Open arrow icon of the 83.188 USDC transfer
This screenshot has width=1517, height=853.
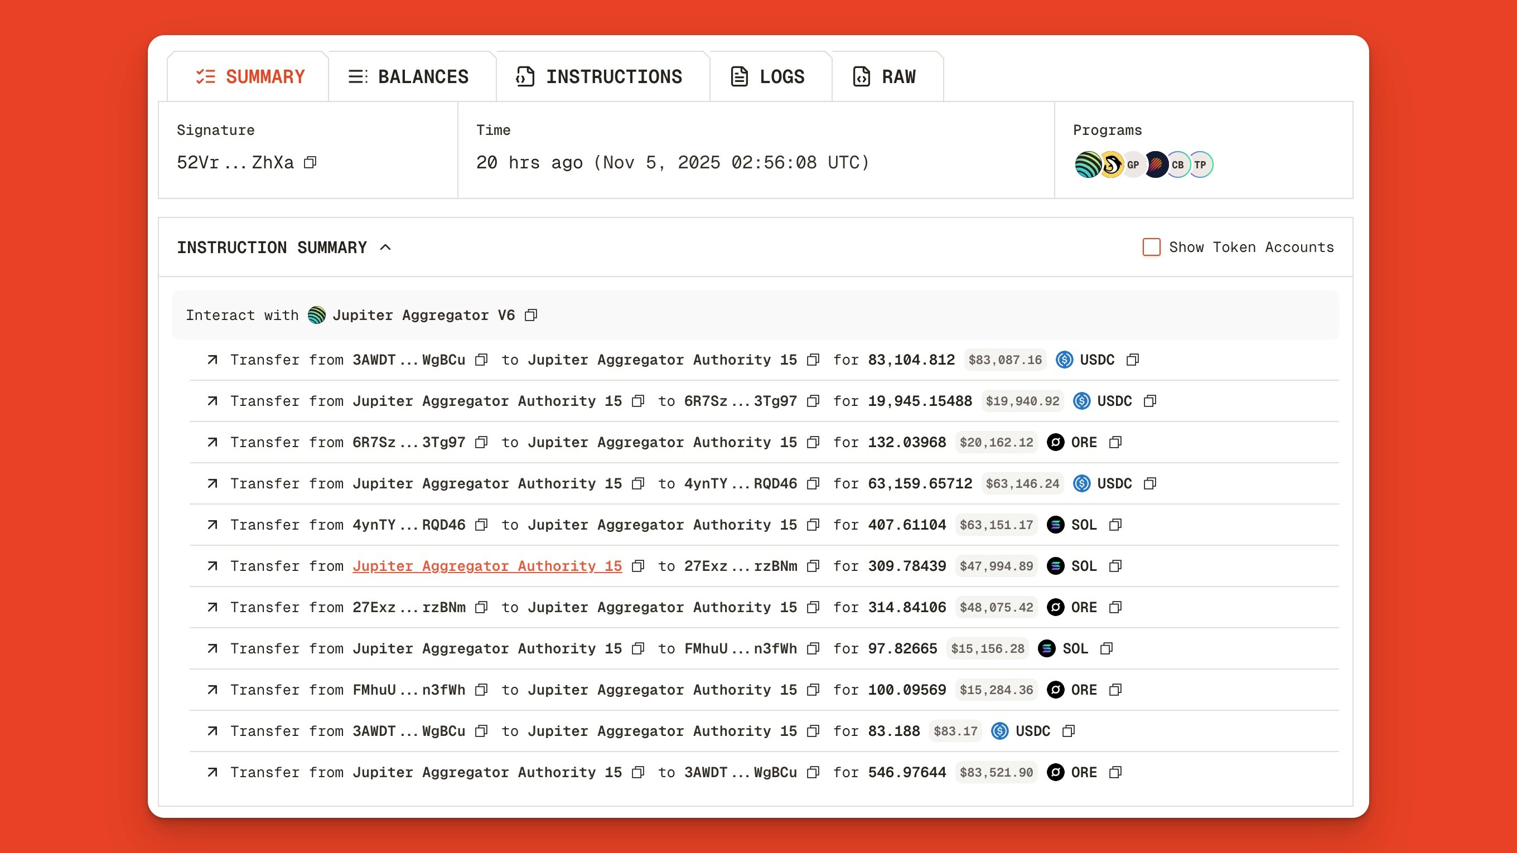[x=212, y=731]
